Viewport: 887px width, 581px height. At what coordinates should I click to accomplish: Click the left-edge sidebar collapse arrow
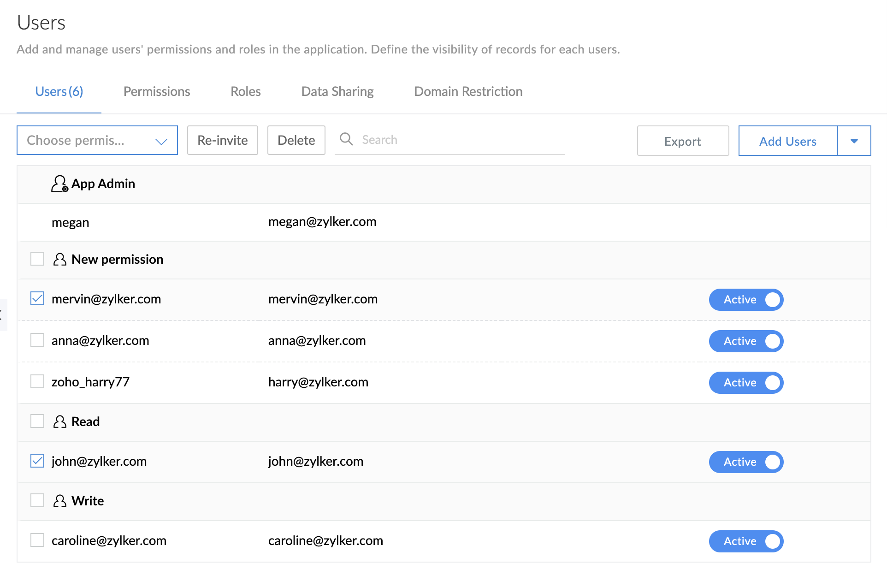pos(2,315)
